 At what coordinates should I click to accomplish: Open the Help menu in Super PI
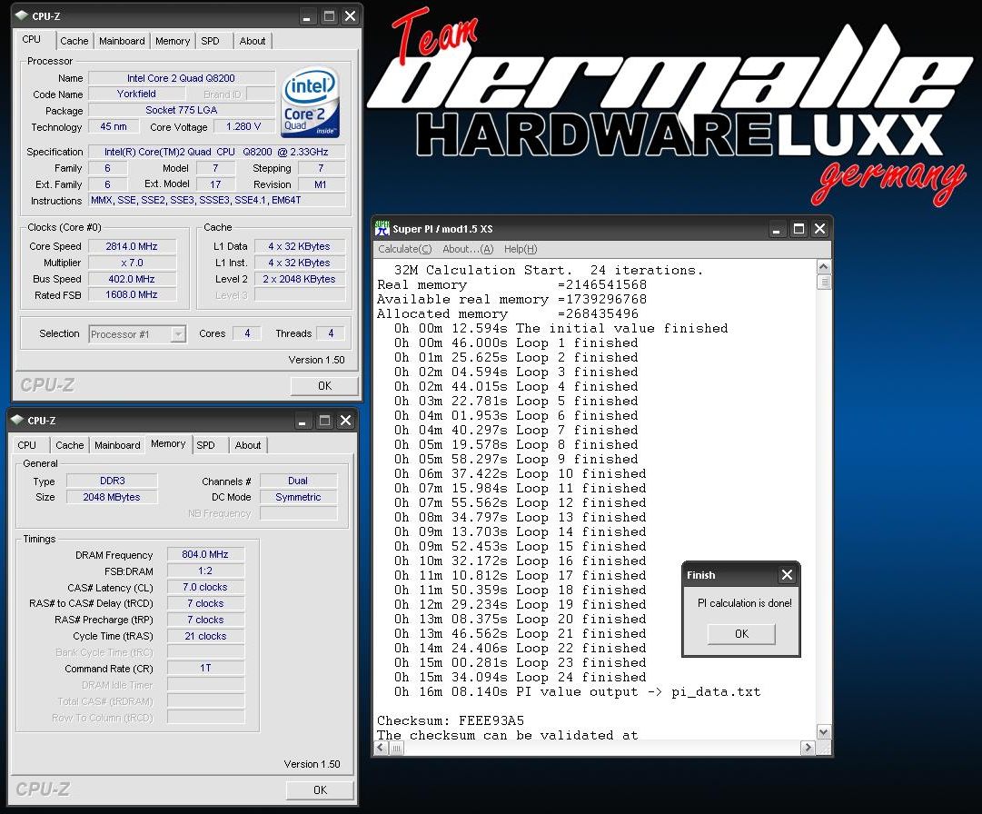point(521,249)
